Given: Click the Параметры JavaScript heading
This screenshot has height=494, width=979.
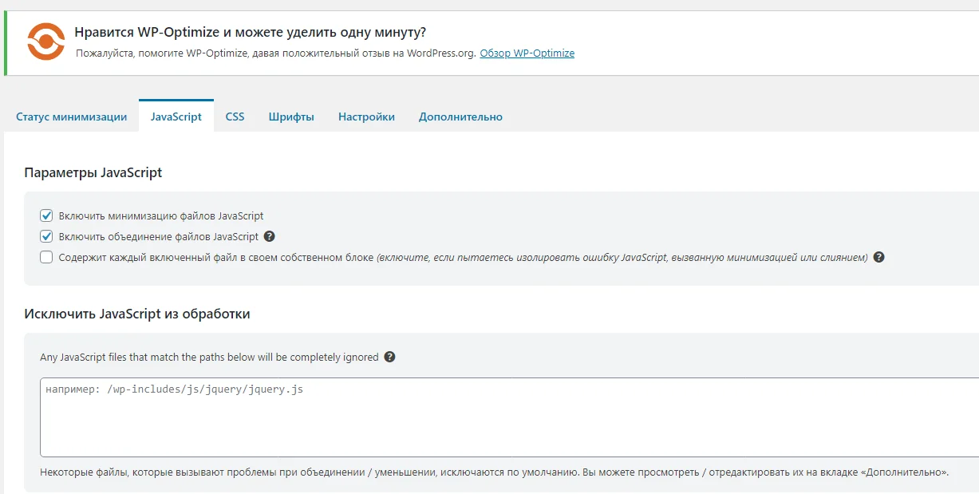Looking at the screenshot, I should 93,172.
